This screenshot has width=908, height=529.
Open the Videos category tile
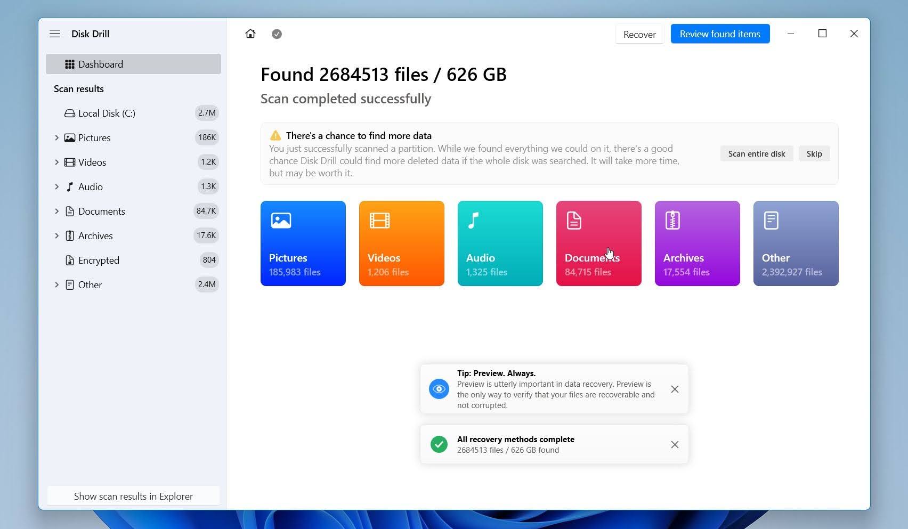402,243
